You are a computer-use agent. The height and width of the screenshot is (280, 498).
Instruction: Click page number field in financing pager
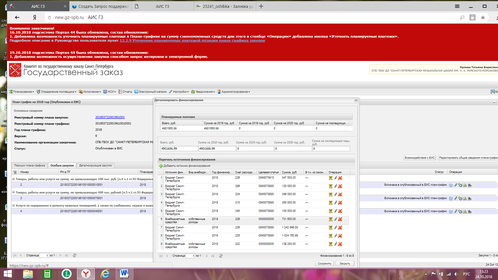click(x=190, y=256)
